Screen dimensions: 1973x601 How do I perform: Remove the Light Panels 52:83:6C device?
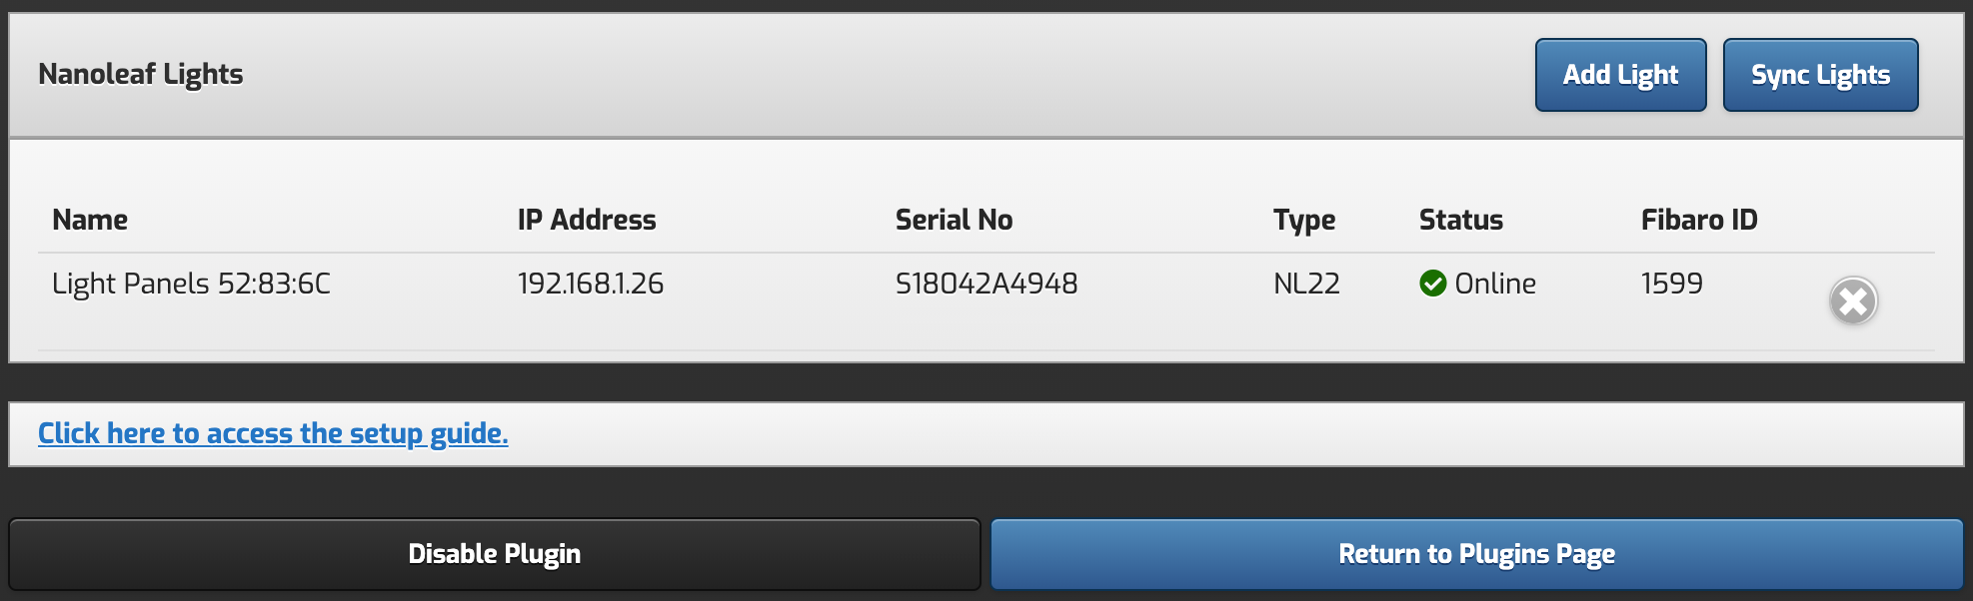tap(1853, 300)
